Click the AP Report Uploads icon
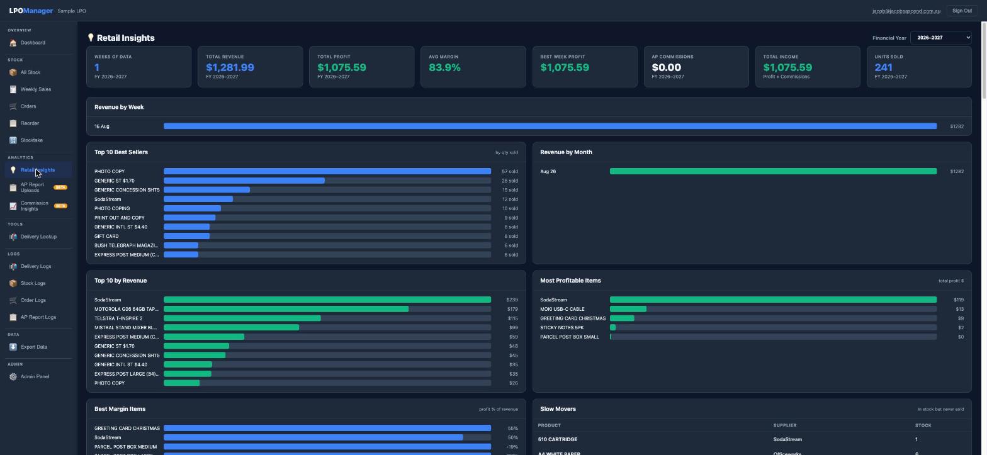 tap(13, 188)
